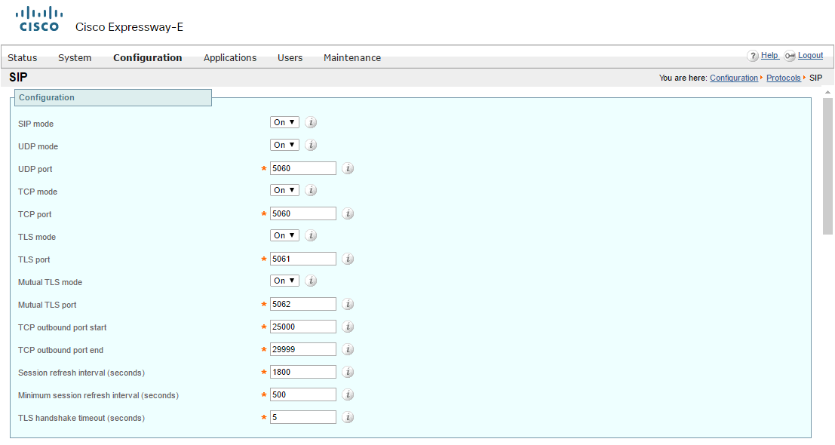The image size is (835, 445).
Task: View info for Minimum session refresh interval
Action: [x=348, y=394]
